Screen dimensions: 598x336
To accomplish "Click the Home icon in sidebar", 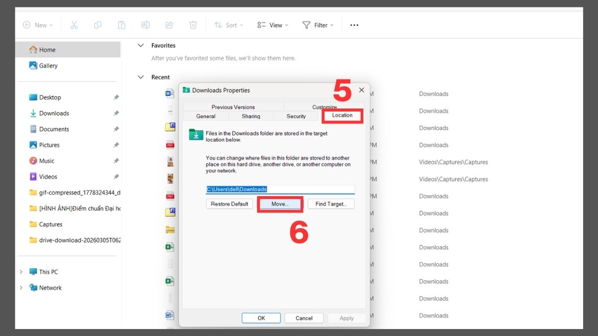I will coord(33,49).
